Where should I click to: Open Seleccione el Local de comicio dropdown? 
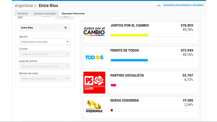45,66
